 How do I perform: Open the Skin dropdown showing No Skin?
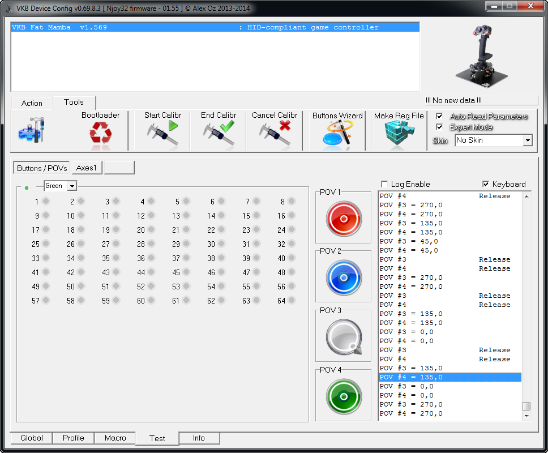[494, 140]
